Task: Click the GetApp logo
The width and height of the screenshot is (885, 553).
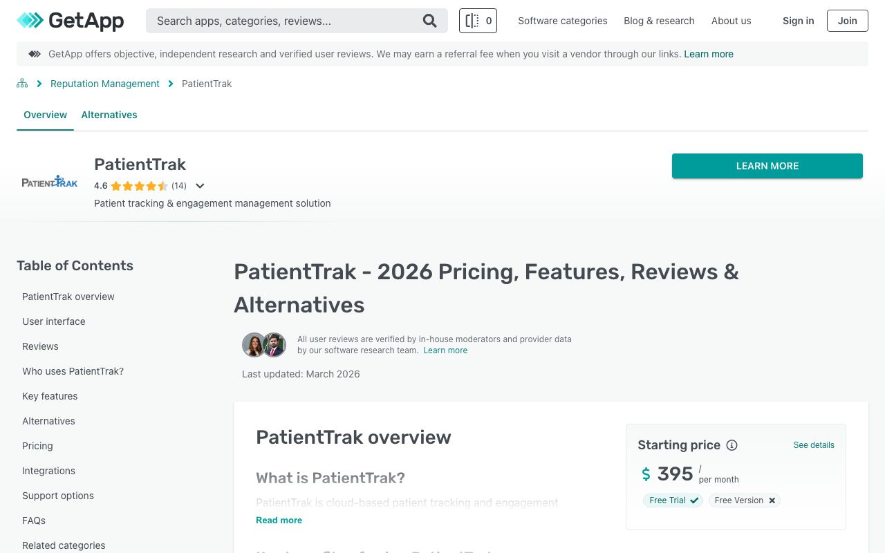Action: 70,21
